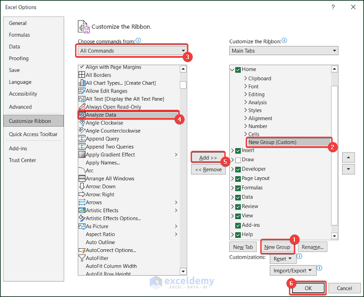The width and height of the screenshot is (364, 297).
Task: Toggle the Formulas tab checkbox in ribbon list
Action: click(238, 188)
